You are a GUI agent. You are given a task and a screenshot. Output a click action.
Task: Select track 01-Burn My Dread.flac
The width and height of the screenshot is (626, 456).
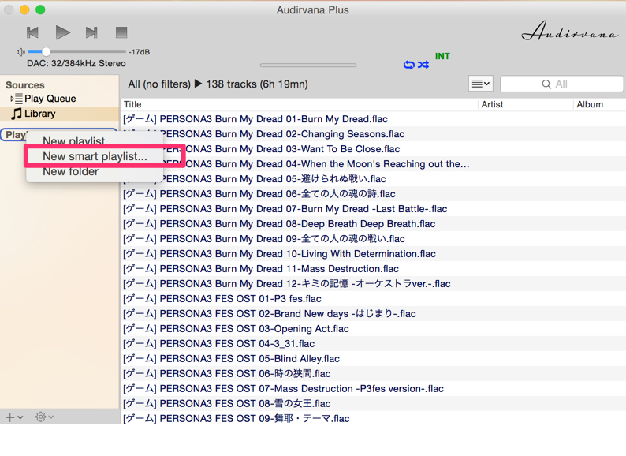click(x=373, y=119)
